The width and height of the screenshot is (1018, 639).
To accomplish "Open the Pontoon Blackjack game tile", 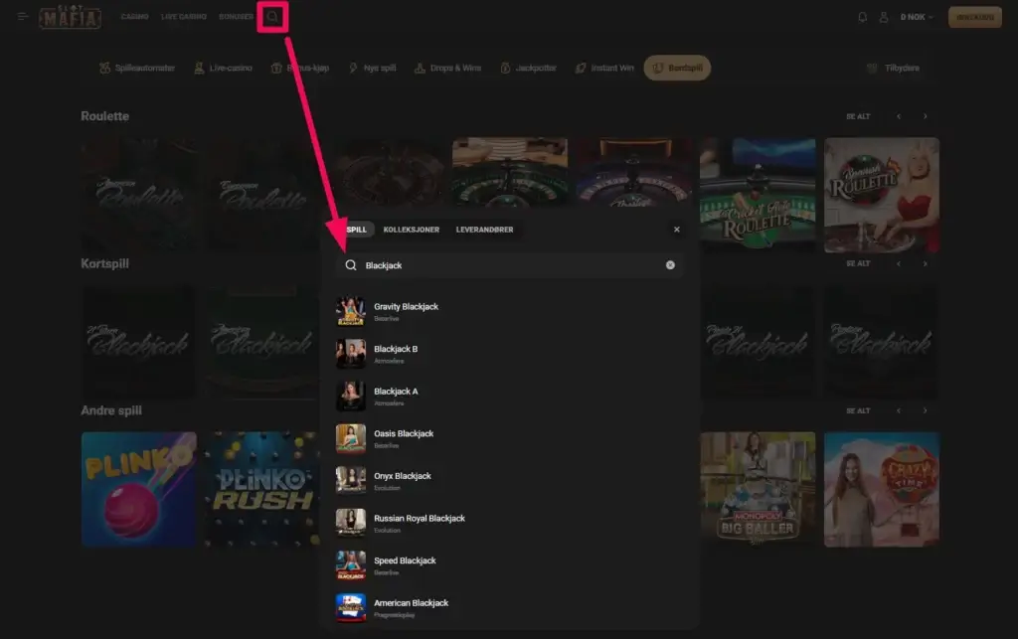I will point(882,342).
